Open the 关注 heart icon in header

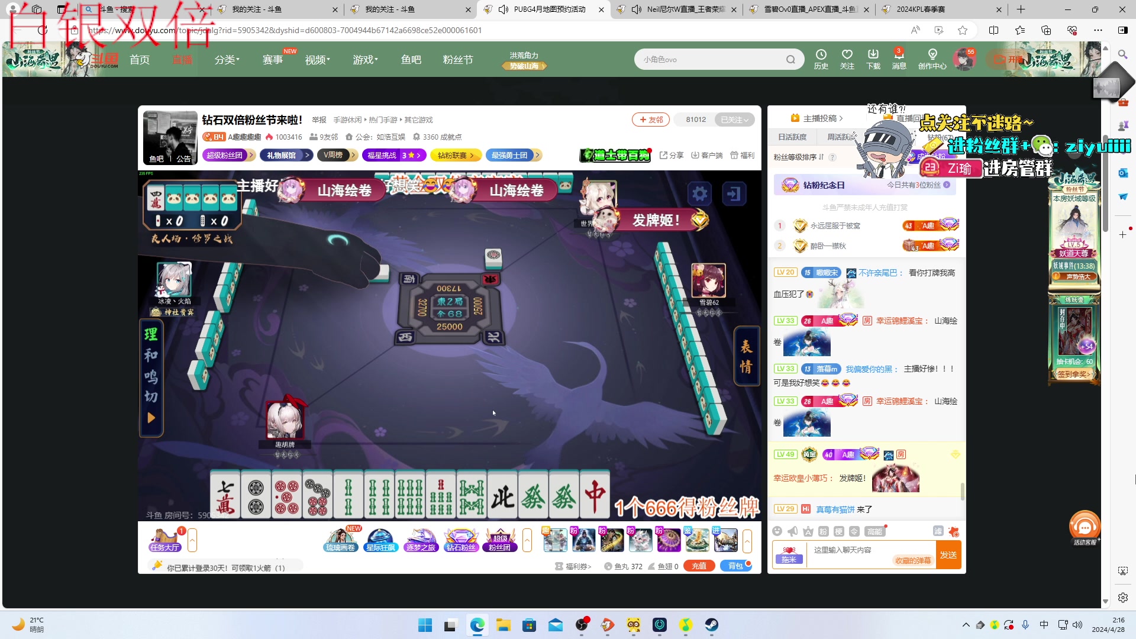(847, 59)
